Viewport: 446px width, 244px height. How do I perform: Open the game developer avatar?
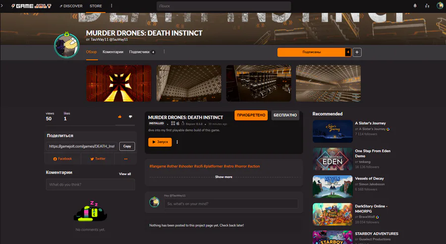[66, 46]
